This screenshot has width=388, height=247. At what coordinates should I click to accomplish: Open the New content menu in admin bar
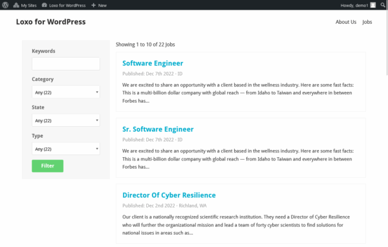coord(99,5)
